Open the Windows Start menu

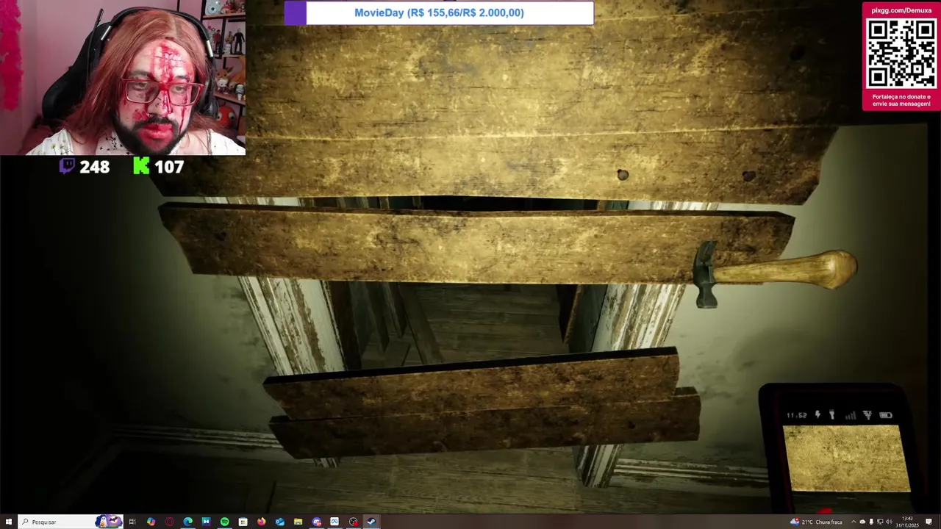(x=9, y=522)
